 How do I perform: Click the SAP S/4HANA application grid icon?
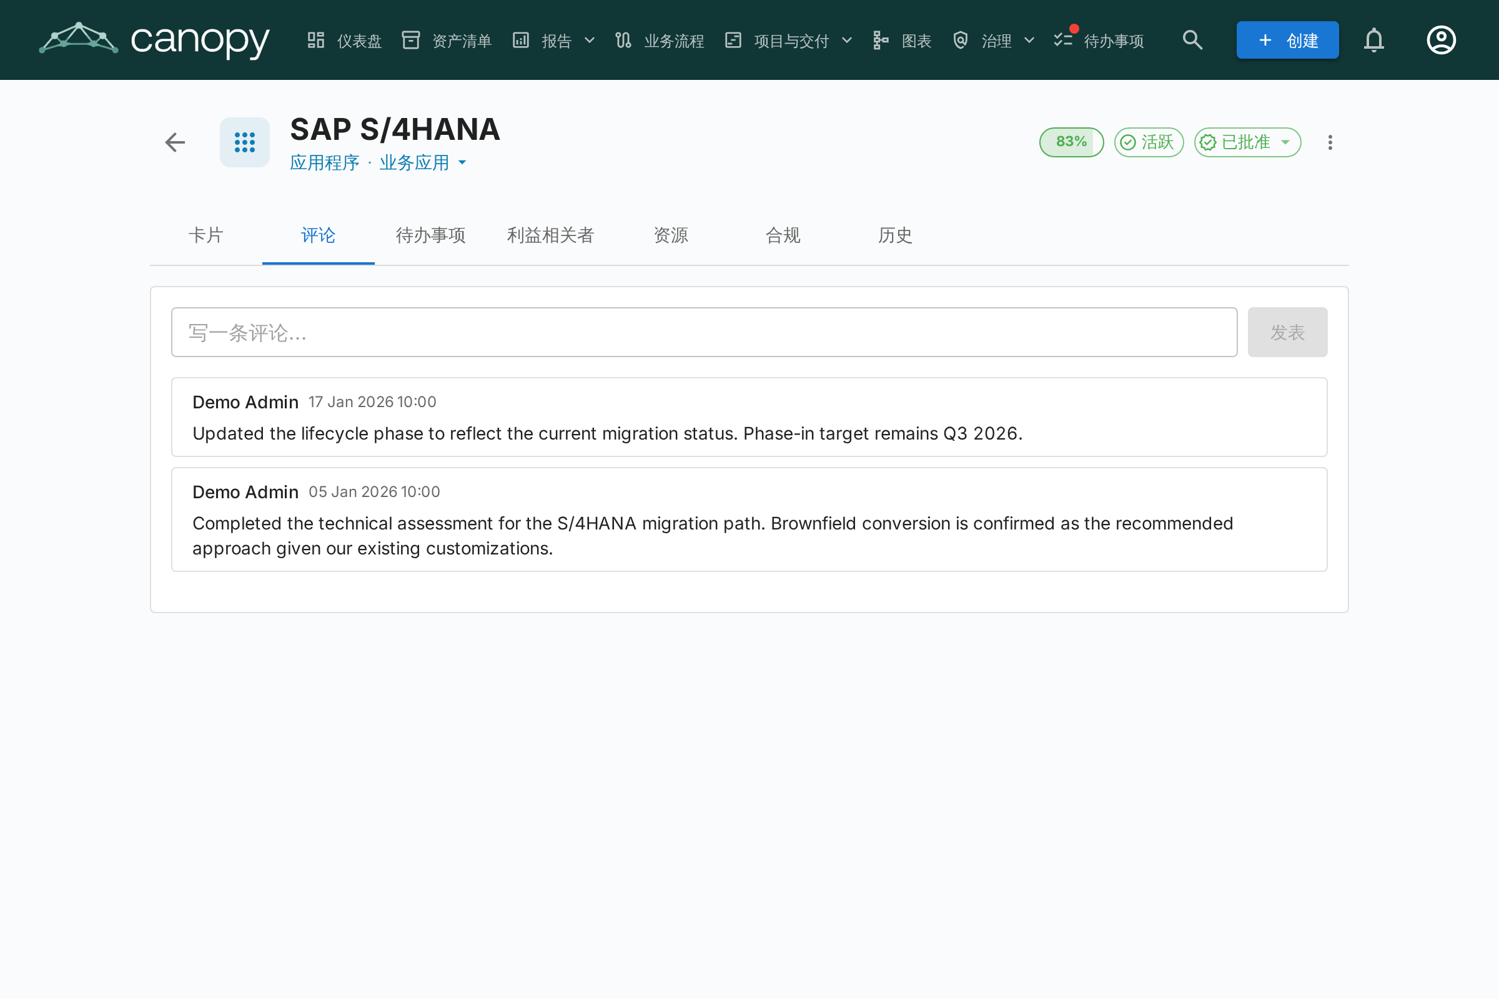tap(245, 142)
